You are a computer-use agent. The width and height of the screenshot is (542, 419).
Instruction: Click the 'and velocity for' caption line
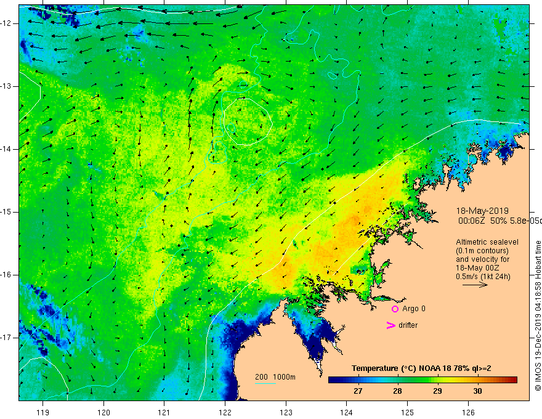tap(482, 259)
